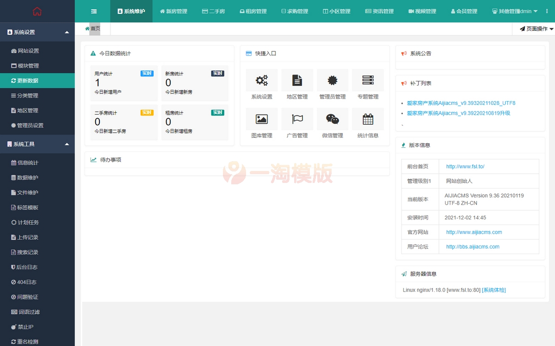Viewport: 555px width, 346px height.
Task: Visit the 官方网站 aijiacms.com link
Action: pyautogui.click(x=473, y=232)
